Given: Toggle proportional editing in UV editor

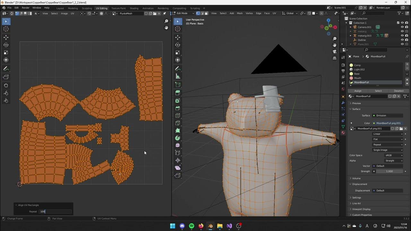Looking at the screenshot, I should pos(101,13).
